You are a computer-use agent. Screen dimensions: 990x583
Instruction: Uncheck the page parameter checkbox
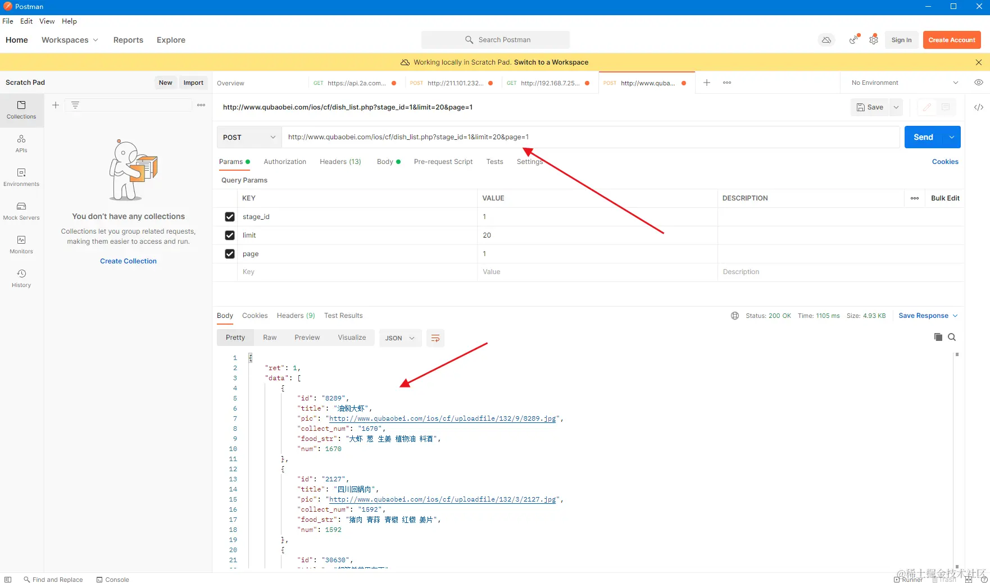[x=230, y=254]
